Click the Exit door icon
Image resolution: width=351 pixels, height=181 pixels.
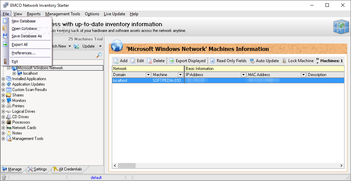point(5,61)
